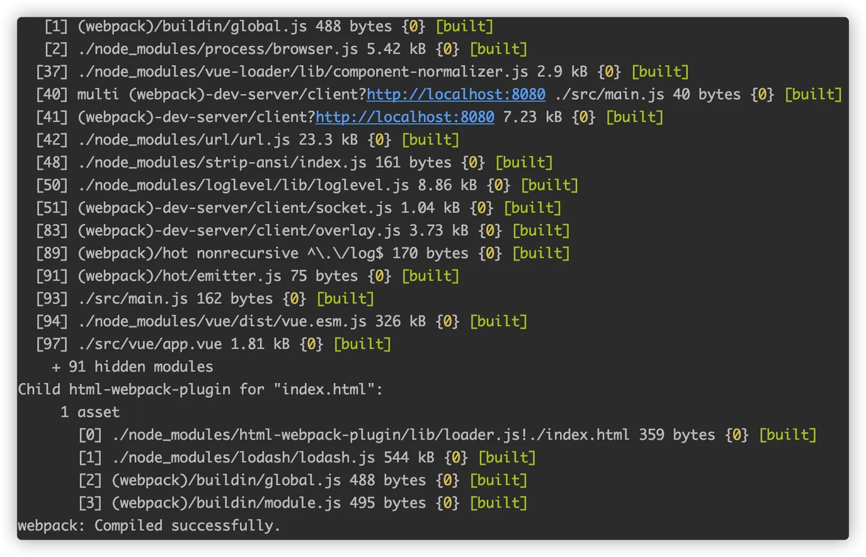Click '(webpack)/hot/emitter.js 75 bytes' line
Viewport: 866px width, 557px height.
(x=247, y=276)
